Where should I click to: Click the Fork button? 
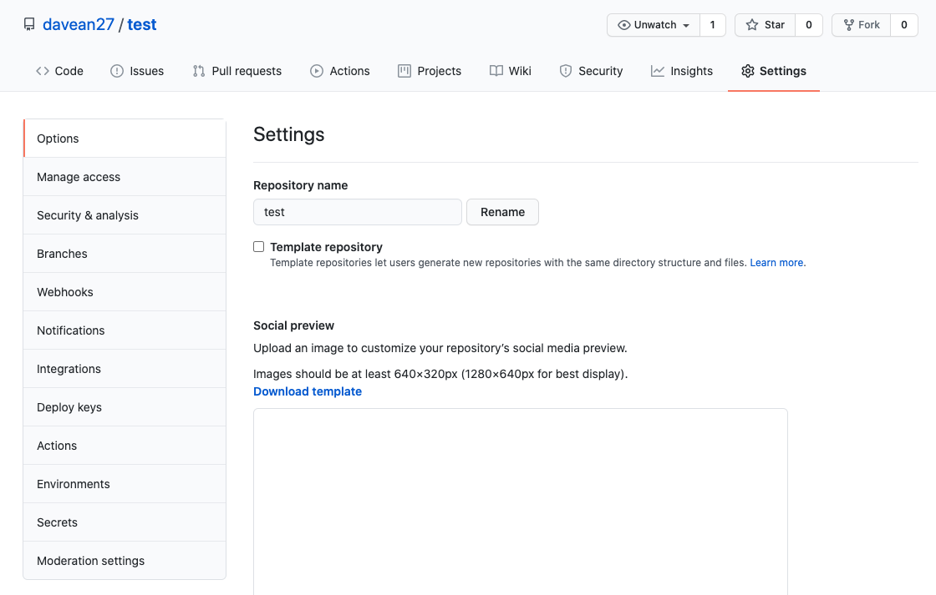(x=862, y=25)
